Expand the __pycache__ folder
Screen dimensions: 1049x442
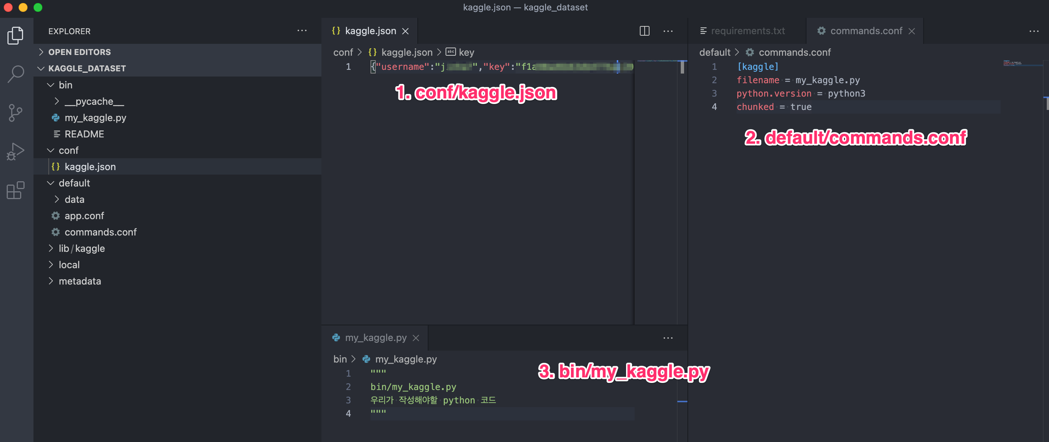[57, 101]
